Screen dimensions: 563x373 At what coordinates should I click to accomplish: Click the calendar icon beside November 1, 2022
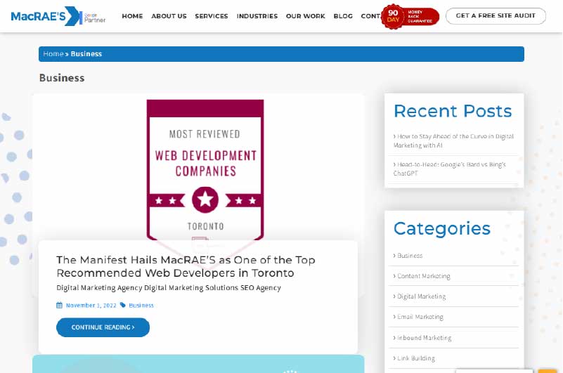pos(59,306)
